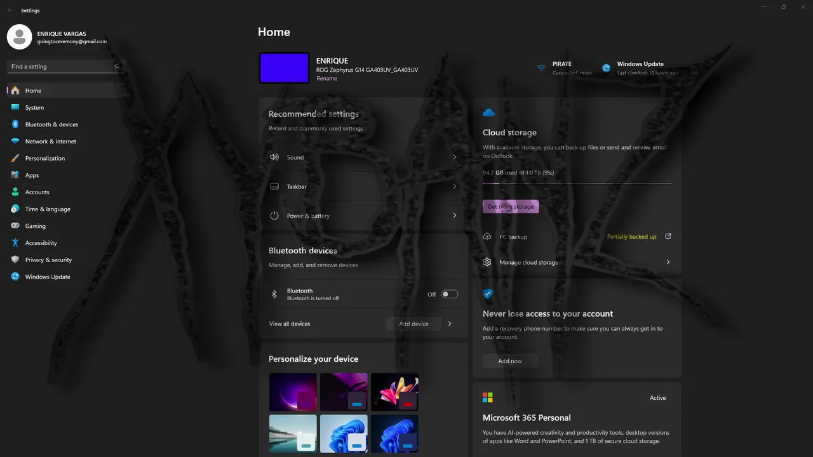The width and height of the screenshot is (813, 457).
Task: Open Privacy & security settings
Action: pos(65,260)
